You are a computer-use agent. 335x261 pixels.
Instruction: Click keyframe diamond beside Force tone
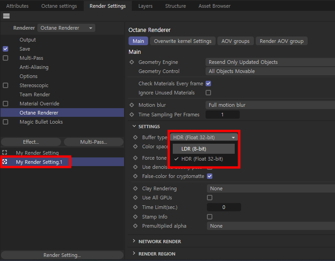pos(135,158)
